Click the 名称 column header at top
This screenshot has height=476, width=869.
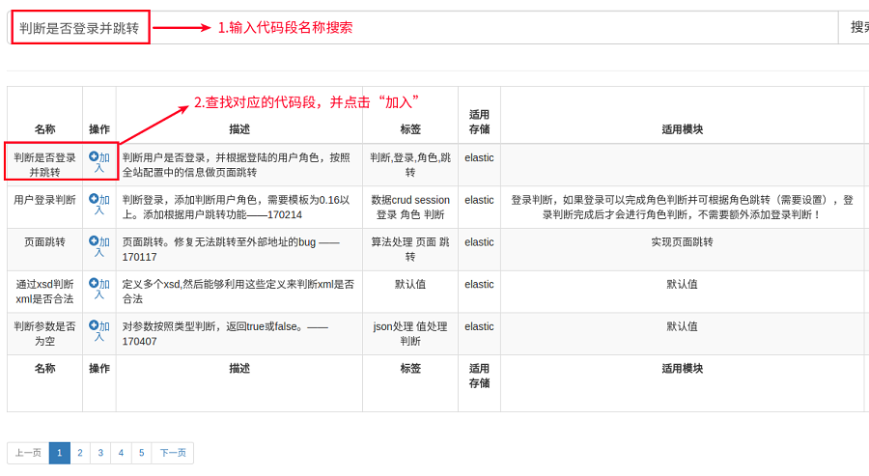pyautogui.click(x=44, y=128)
